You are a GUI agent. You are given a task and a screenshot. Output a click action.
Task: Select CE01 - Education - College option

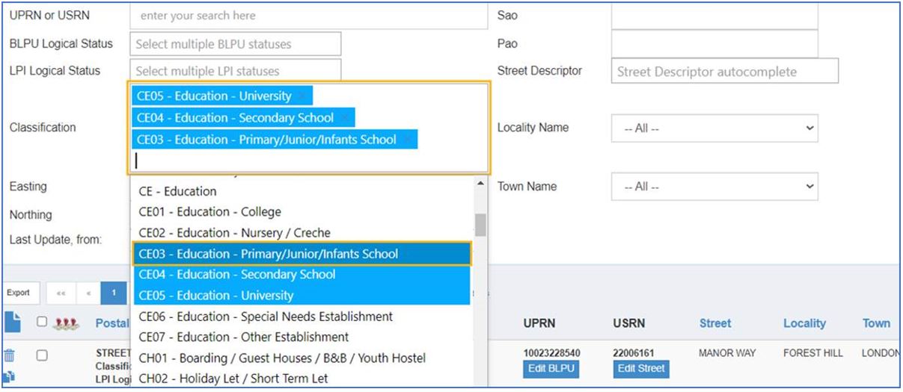tap(301, 212)
